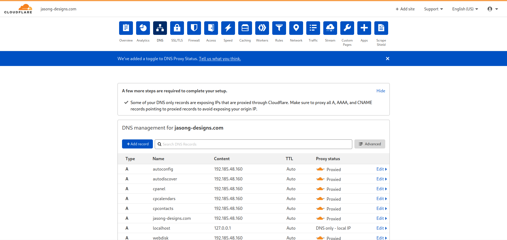Screen dimensions: 507x240
Task: Open the Custom Pages wrench icon
Action: point(347,28)
